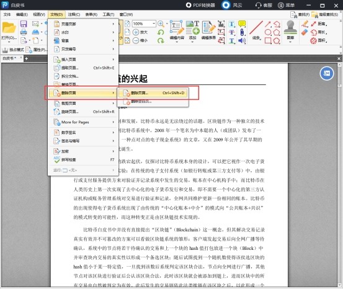Open the 100% zoom level combo box
The width and height of the screenshot is (343, 289).
(x=144, y=24)
